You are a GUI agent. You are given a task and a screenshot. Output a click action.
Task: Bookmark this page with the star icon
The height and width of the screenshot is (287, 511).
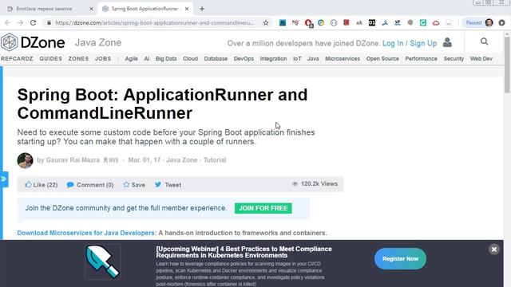pyautogui.click(x=266, y=23)
